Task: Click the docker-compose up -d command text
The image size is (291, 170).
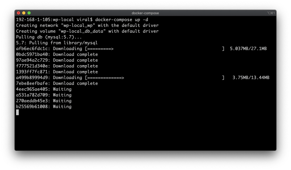Action: pyautogui.click(x=121, y=20)
